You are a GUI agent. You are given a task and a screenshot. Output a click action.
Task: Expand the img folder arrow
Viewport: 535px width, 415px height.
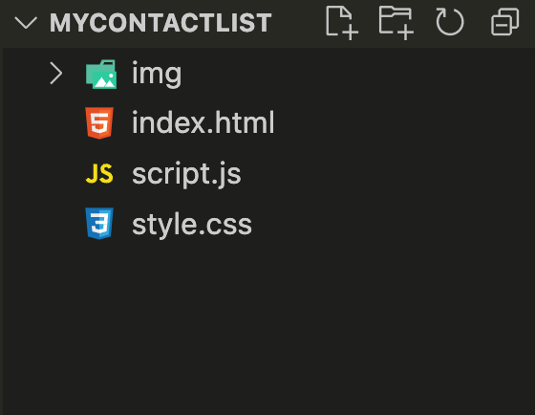point(56,73)
